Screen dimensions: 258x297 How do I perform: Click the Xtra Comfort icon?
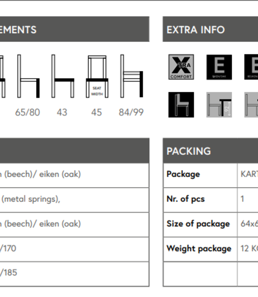coord(181,67)
